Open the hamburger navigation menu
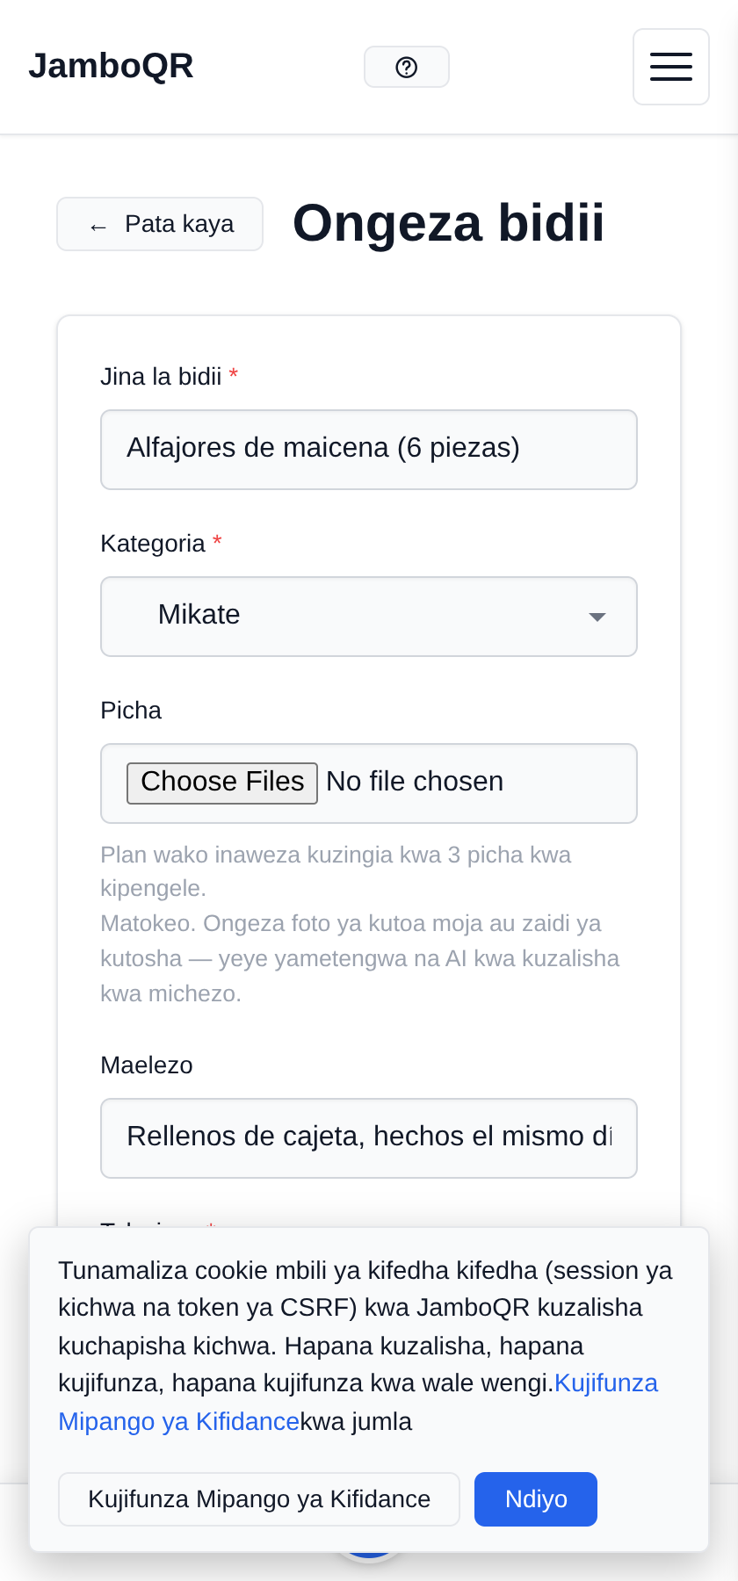The width and height of the screenshot is (738, 1581). [671, 67]
